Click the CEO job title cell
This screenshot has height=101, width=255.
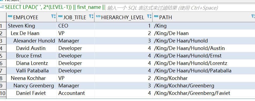(75, 26)
